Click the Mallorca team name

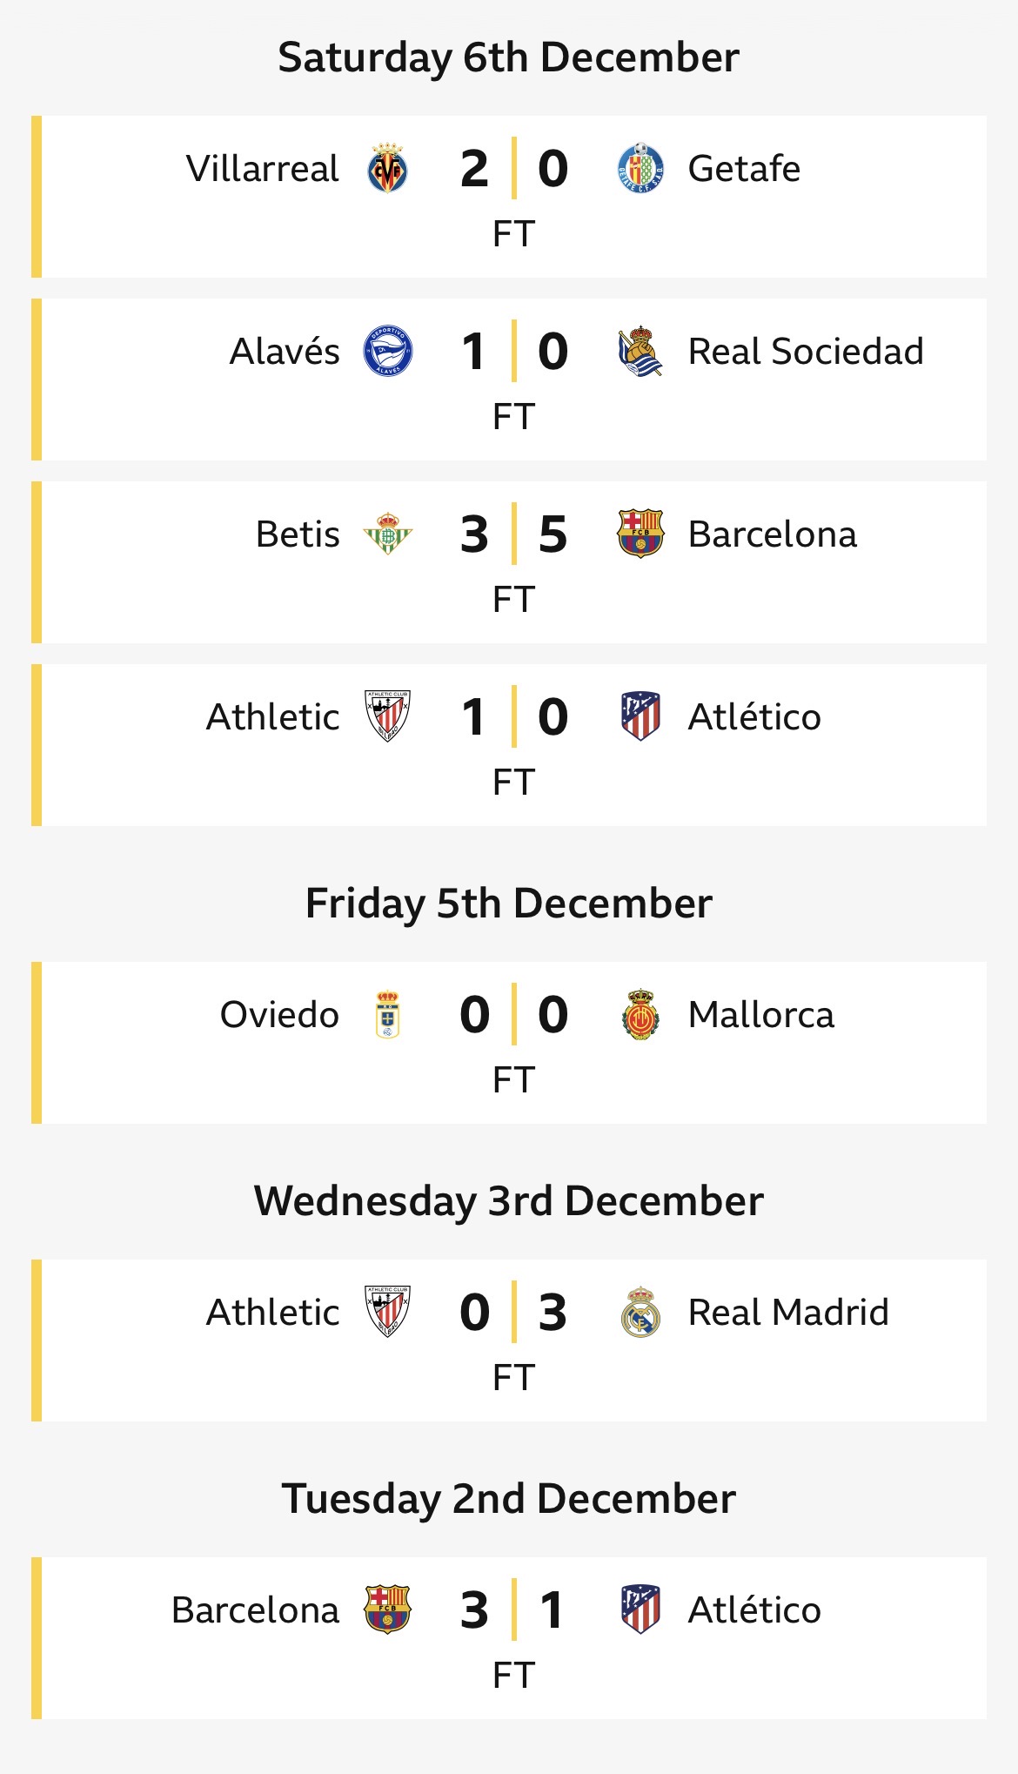pos(760,1014)
